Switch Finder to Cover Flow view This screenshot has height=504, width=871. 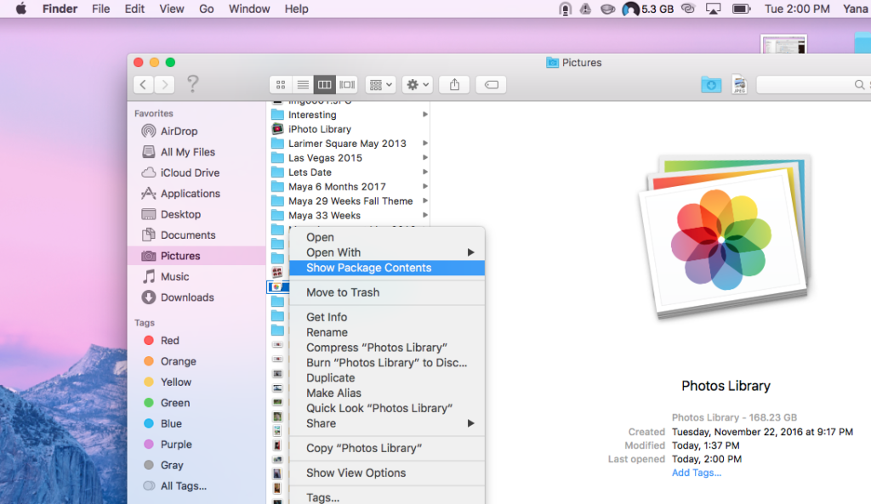[x=347, y=85]
